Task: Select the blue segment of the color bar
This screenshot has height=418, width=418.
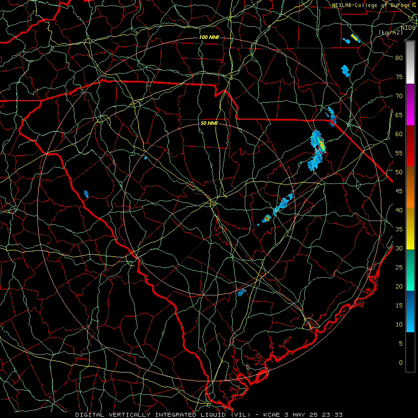Action: point(410,311)
